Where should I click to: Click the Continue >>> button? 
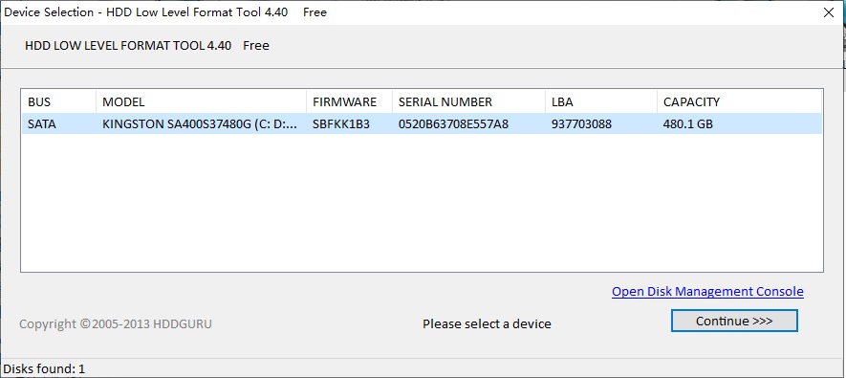tap(734, 321)
